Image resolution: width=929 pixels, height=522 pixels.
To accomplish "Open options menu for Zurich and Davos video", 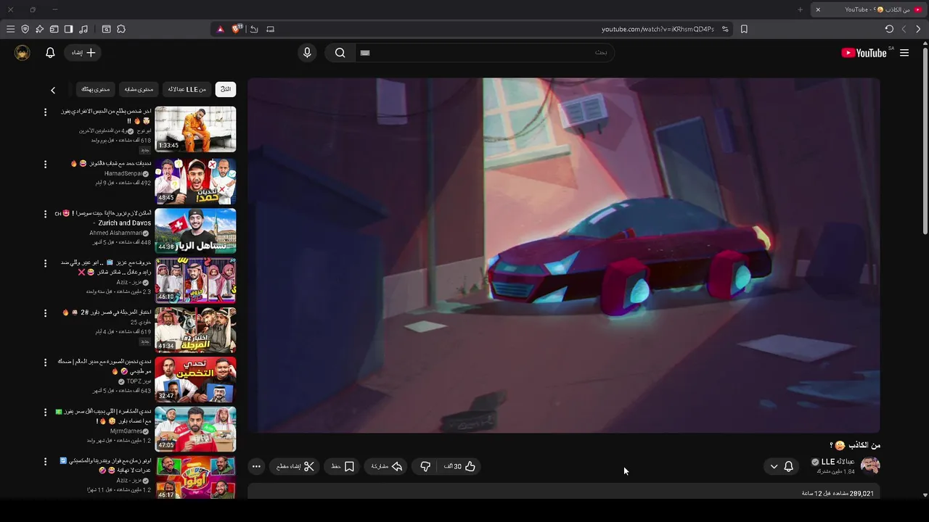I will pyautogui.click(x=45, y=214).
